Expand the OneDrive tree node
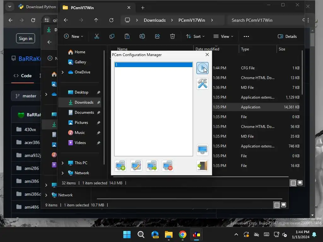This screenshot has height=242, width=323. pos(63,72)
